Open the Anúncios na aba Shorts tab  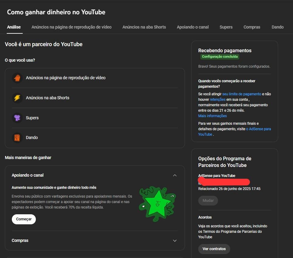(x=144, y=27)
